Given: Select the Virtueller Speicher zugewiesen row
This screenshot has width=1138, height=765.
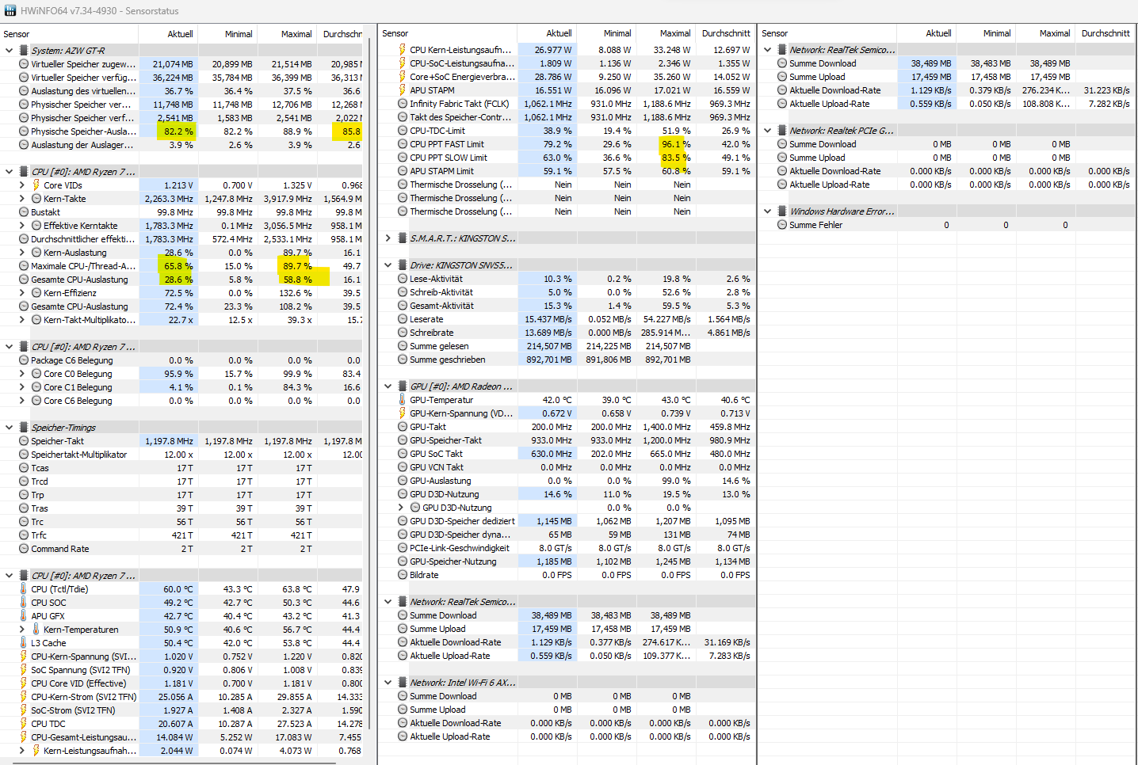Looking at the screenshot, I should (181, 64).
